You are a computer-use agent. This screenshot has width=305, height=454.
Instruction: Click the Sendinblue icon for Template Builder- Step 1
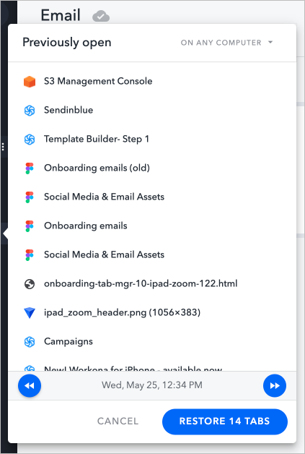30,140
